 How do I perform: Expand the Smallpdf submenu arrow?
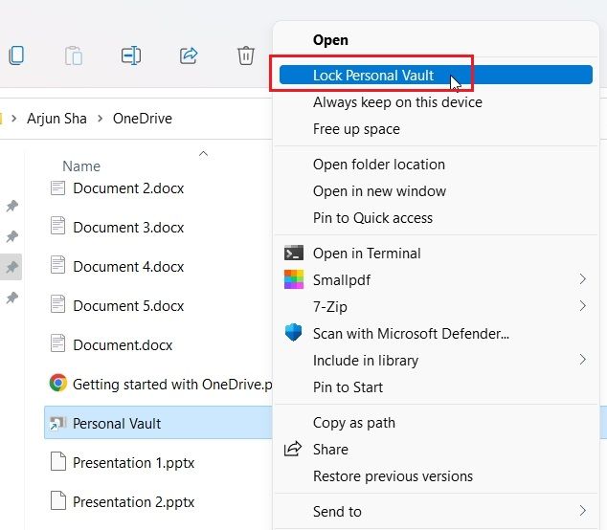[583, 279]
